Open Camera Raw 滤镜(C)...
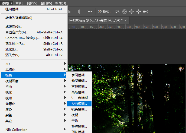 tap(34, 38)
